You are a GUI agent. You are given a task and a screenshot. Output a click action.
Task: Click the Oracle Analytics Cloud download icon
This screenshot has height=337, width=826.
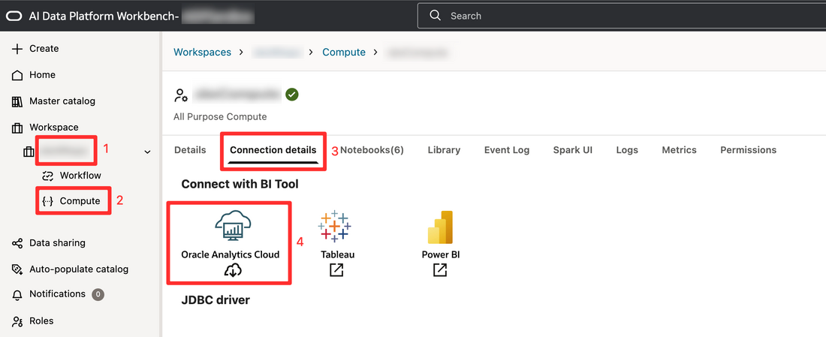click(233, 271)
